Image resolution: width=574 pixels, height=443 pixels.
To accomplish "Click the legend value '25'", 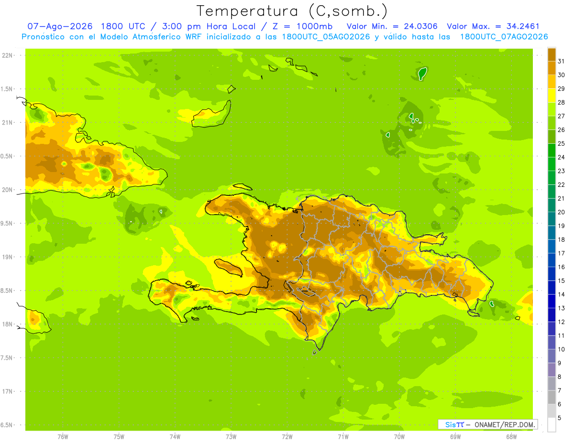I will [x=561, y=143].
